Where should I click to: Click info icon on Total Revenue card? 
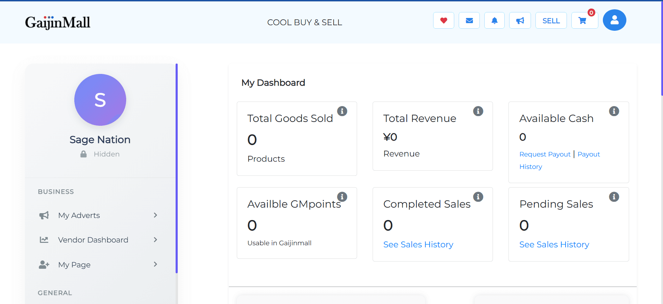pyautogui.click(x=478, y=111)
